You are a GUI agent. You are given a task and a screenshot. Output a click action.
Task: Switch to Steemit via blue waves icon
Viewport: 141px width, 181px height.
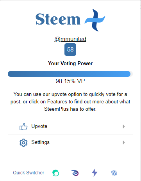[114, 173]
